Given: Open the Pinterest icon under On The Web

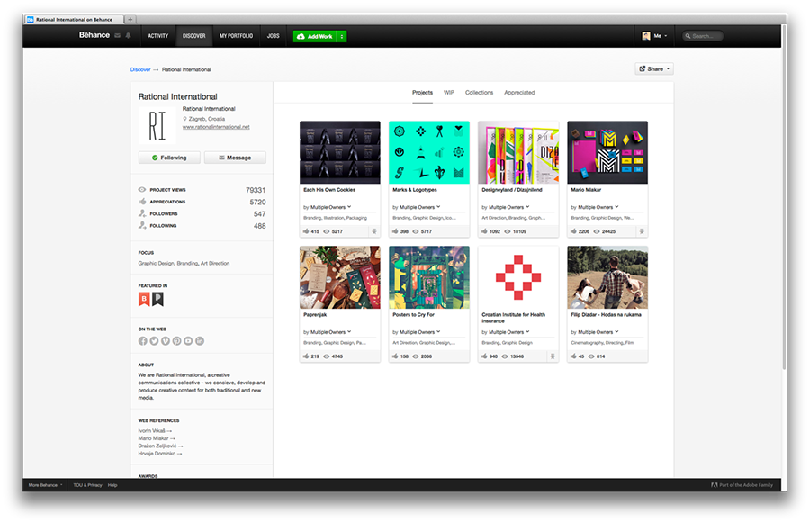Looking at the screenshot, I should pyautogui.click(x=176, y=341).
